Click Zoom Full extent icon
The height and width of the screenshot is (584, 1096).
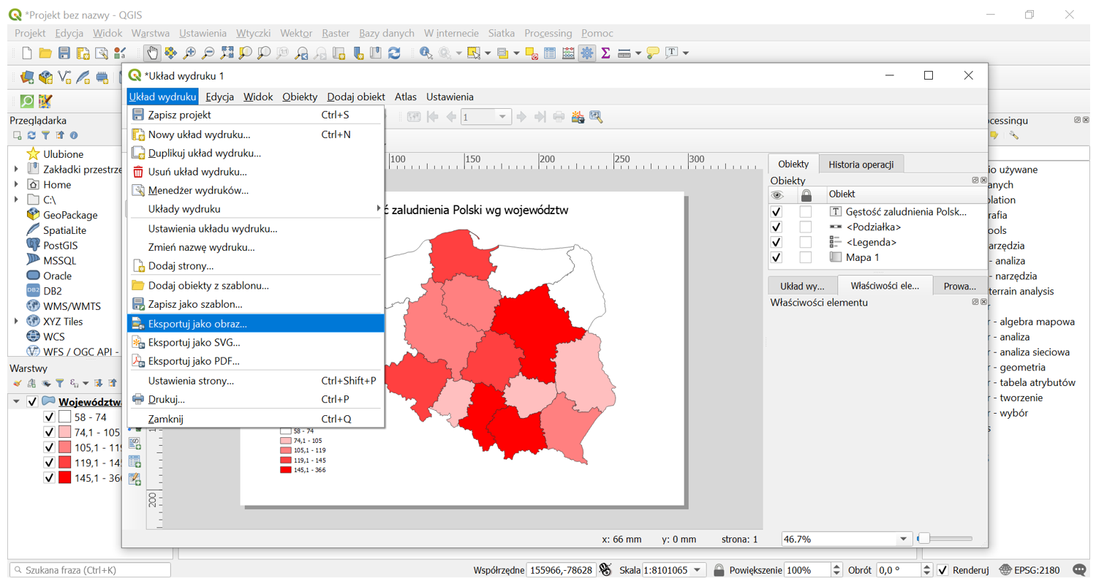227,53
